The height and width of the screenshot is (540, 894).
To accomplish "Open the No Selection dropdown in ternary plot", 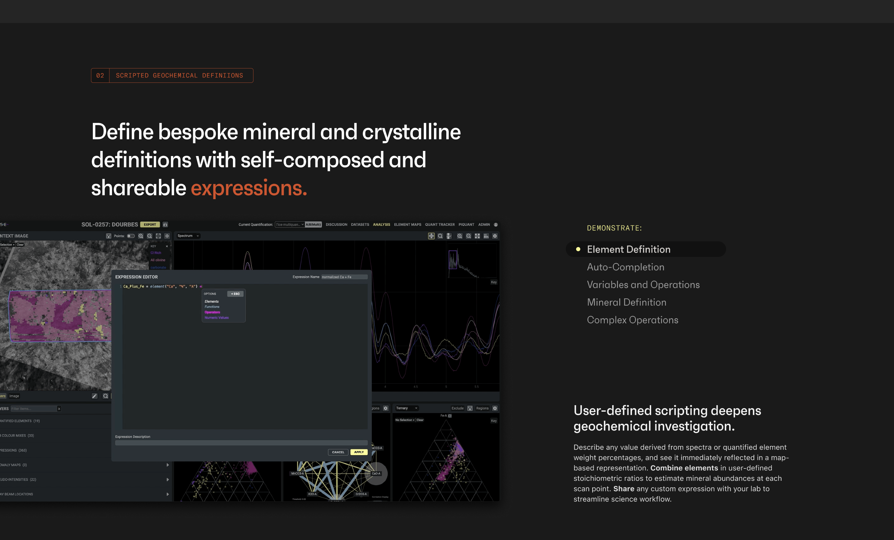I will pos(405,420).
